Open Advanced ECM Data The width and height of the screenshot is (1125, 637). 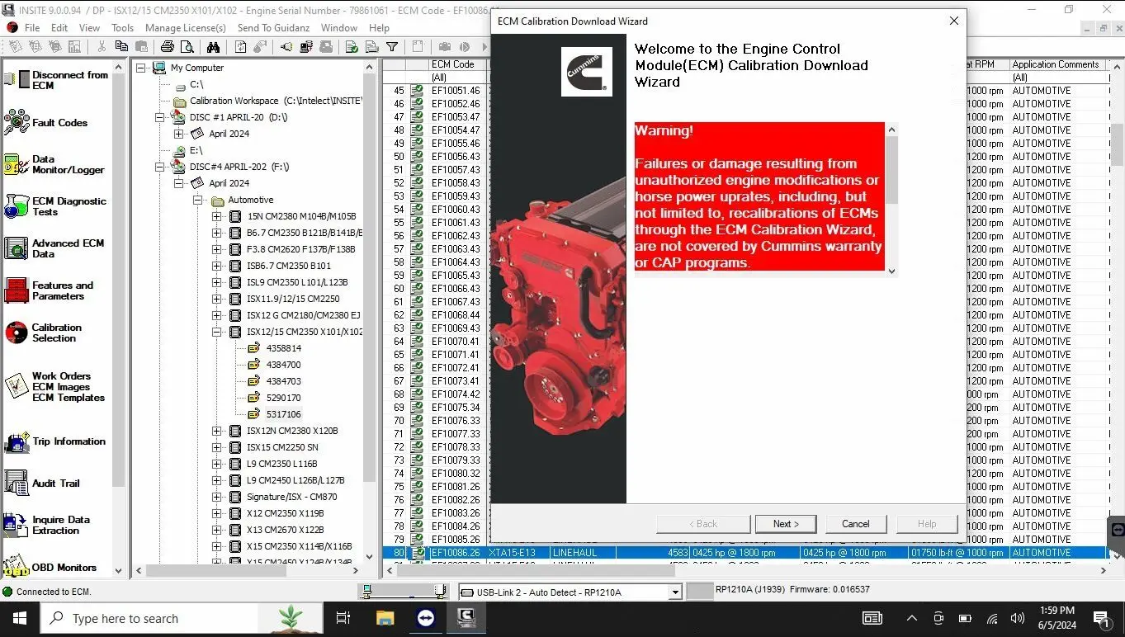54,248
